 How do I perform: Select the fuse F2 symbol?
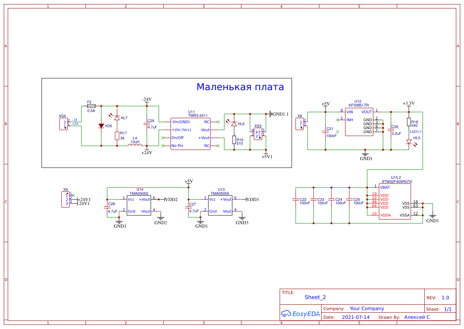pos(91,106)
